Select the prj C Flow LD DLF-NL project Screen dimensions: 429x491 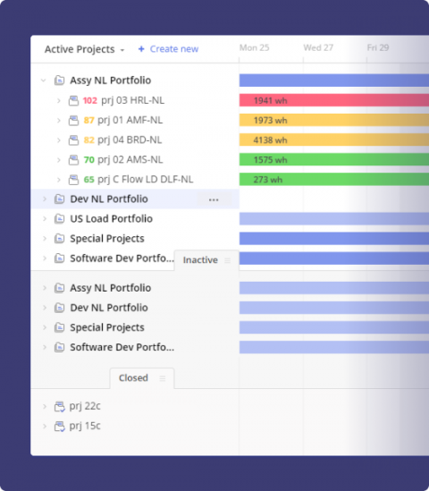pyautogui.click(x=145, y=180)
